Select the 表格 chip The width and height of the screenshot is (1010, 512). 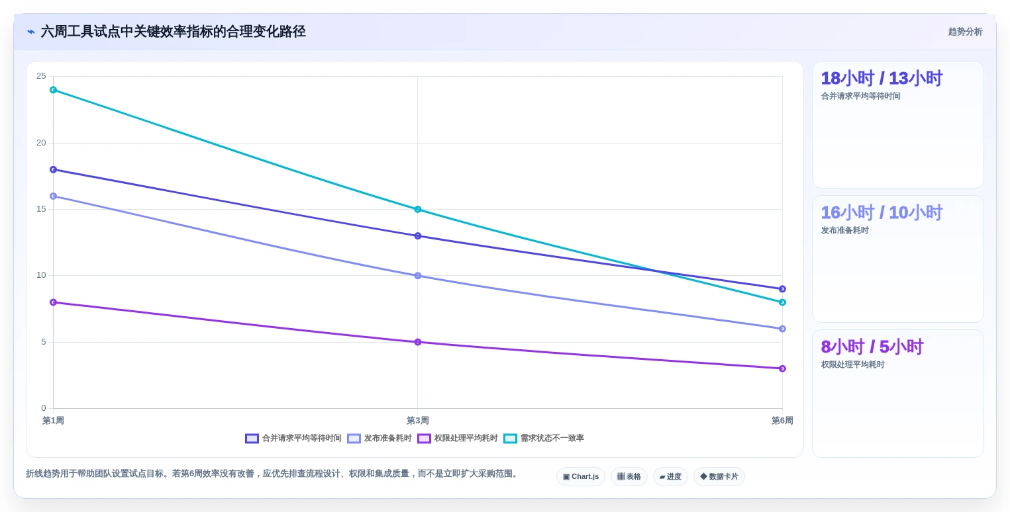pyautogui.click(x=629, y=476)
